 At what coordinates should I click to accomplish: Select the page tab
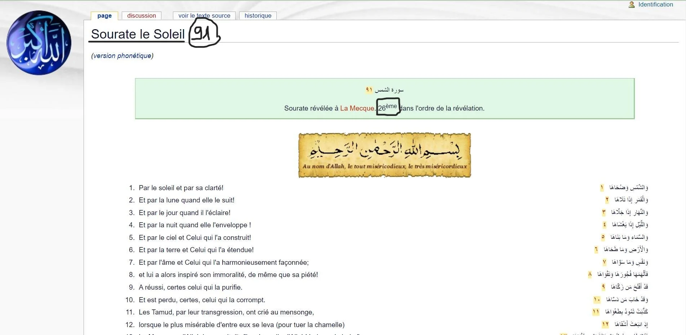104,16
